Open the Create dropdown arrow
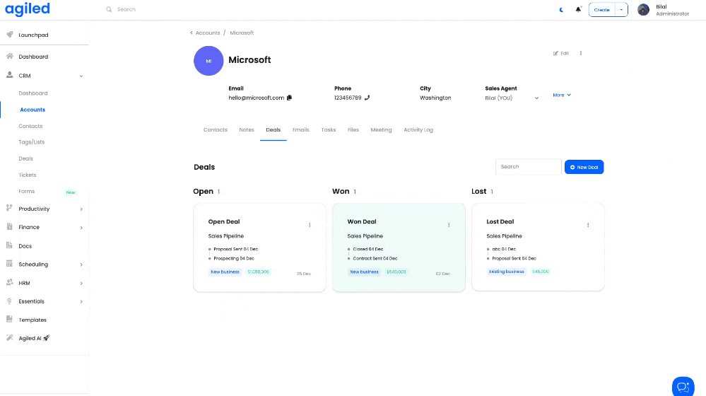The width and height of the screenshot is (706, 396). [621, 9]
